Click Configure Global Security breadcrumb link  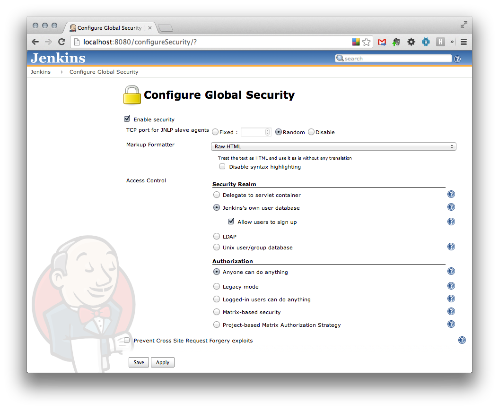(104, 72)
